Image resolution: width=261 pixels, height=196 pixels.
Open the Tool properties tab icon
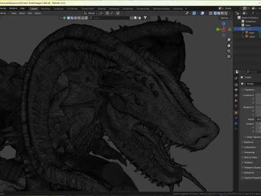click(x=236, y=78)
